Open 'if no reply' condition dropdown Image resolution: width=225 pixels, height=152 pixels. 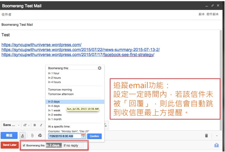pos(73,145)
